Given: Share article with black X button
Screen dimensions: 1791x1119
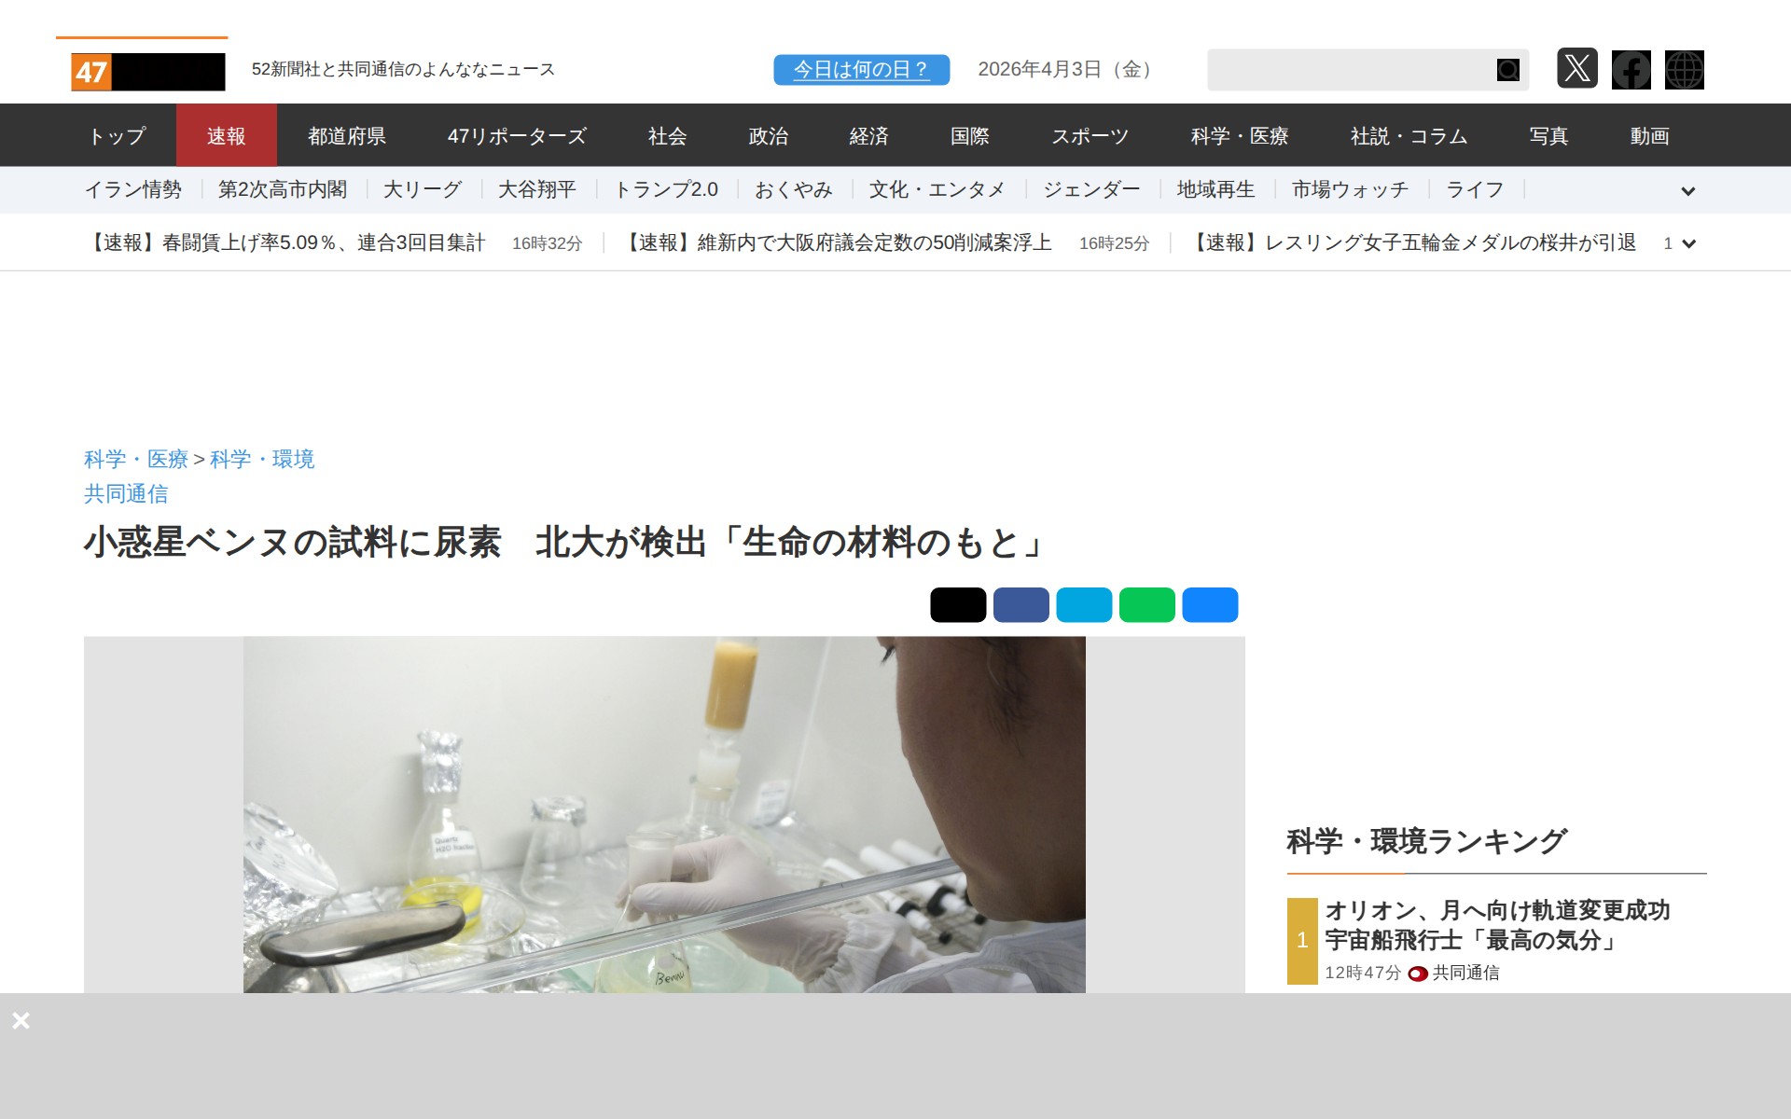Looking at the screenshot, I should point(957,605).
